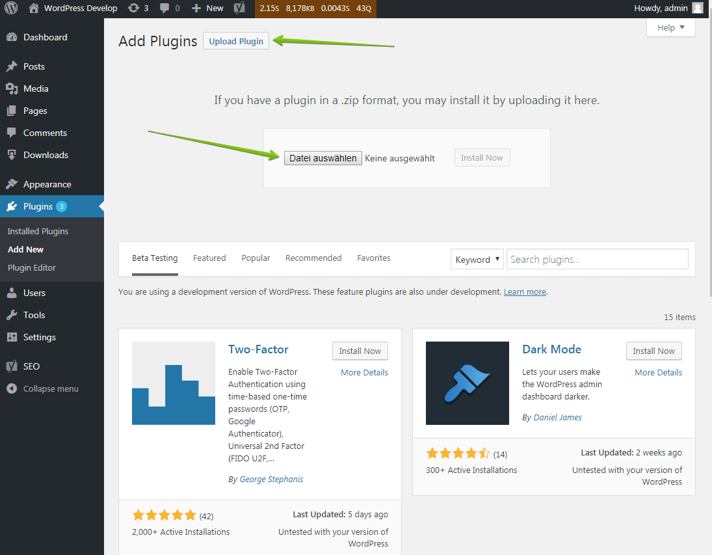Screen dimensions: 712x555
Task: Click the Pages icon in sidebar
Action: coord(12,111)
